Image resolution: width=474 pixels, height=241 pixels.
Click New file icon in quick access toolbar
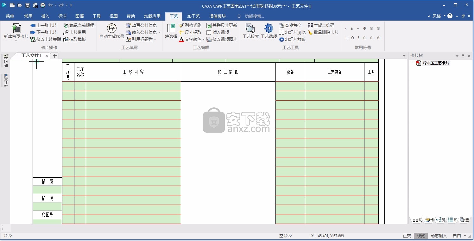pos(12,5)
